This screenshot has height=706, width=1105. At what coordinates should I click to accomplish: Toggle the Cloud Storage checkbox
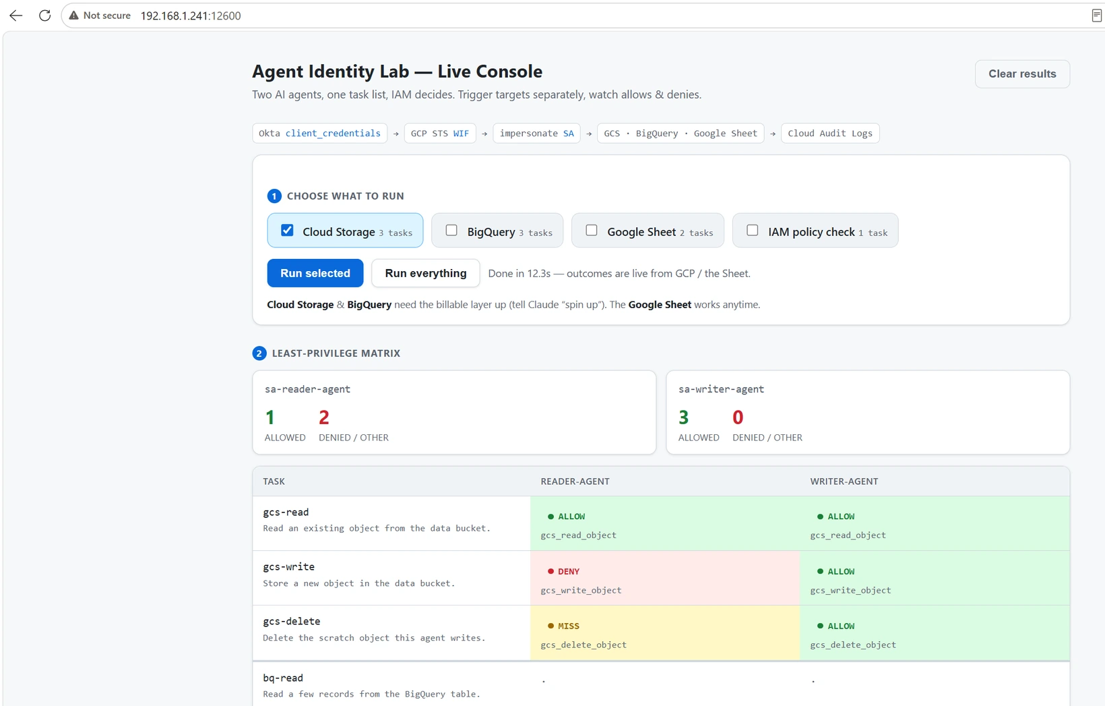point(287,231)
